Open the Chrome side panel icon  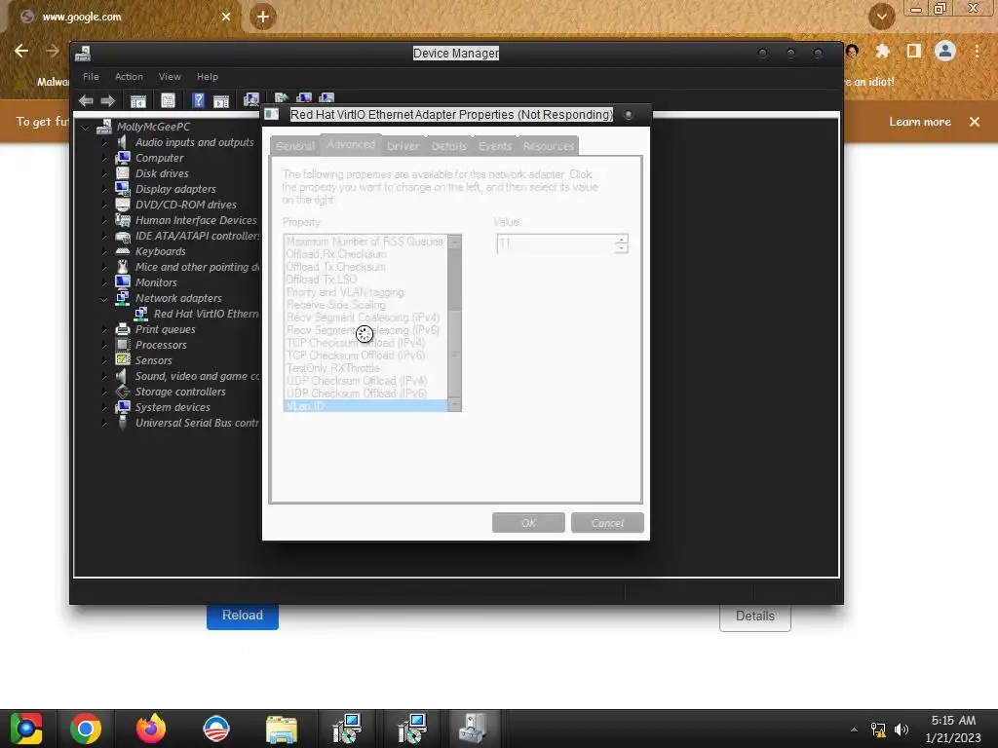pyautogui.click(x=914, y=51)
